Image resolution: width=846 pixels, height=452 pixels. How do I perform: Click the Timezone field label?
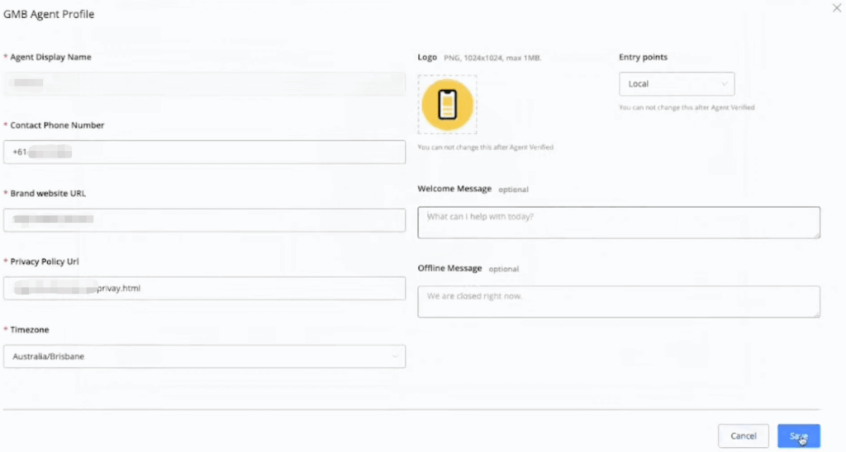click(29, 330)
